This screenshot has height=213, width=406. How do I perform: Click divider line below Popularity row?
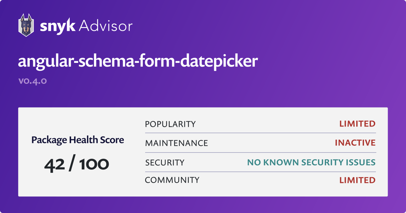pos(260,133)
